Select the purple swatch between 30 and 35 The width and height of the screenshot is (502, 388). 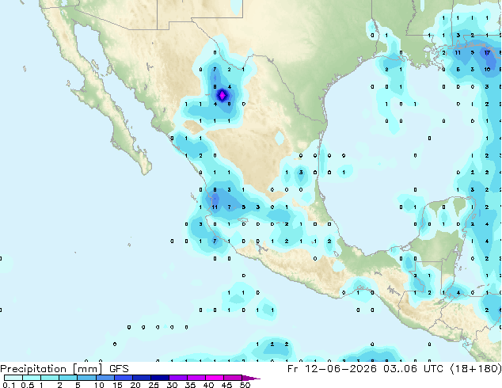click(177, 378)
